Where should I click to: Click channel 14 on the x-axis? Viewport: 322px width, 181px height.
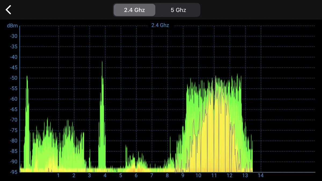coord(261,176)
